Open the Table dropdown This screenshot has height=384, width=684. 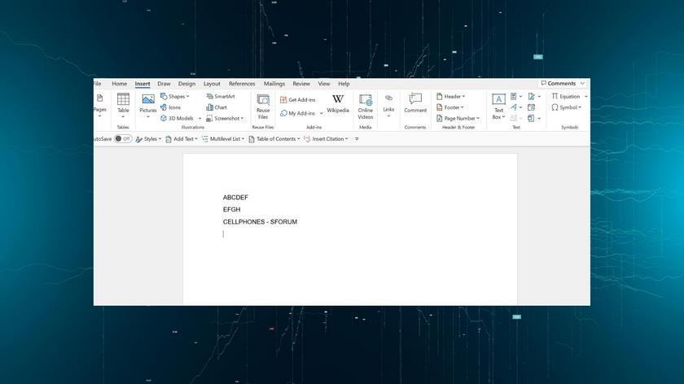pyautogui.click(x=123, y=105)
